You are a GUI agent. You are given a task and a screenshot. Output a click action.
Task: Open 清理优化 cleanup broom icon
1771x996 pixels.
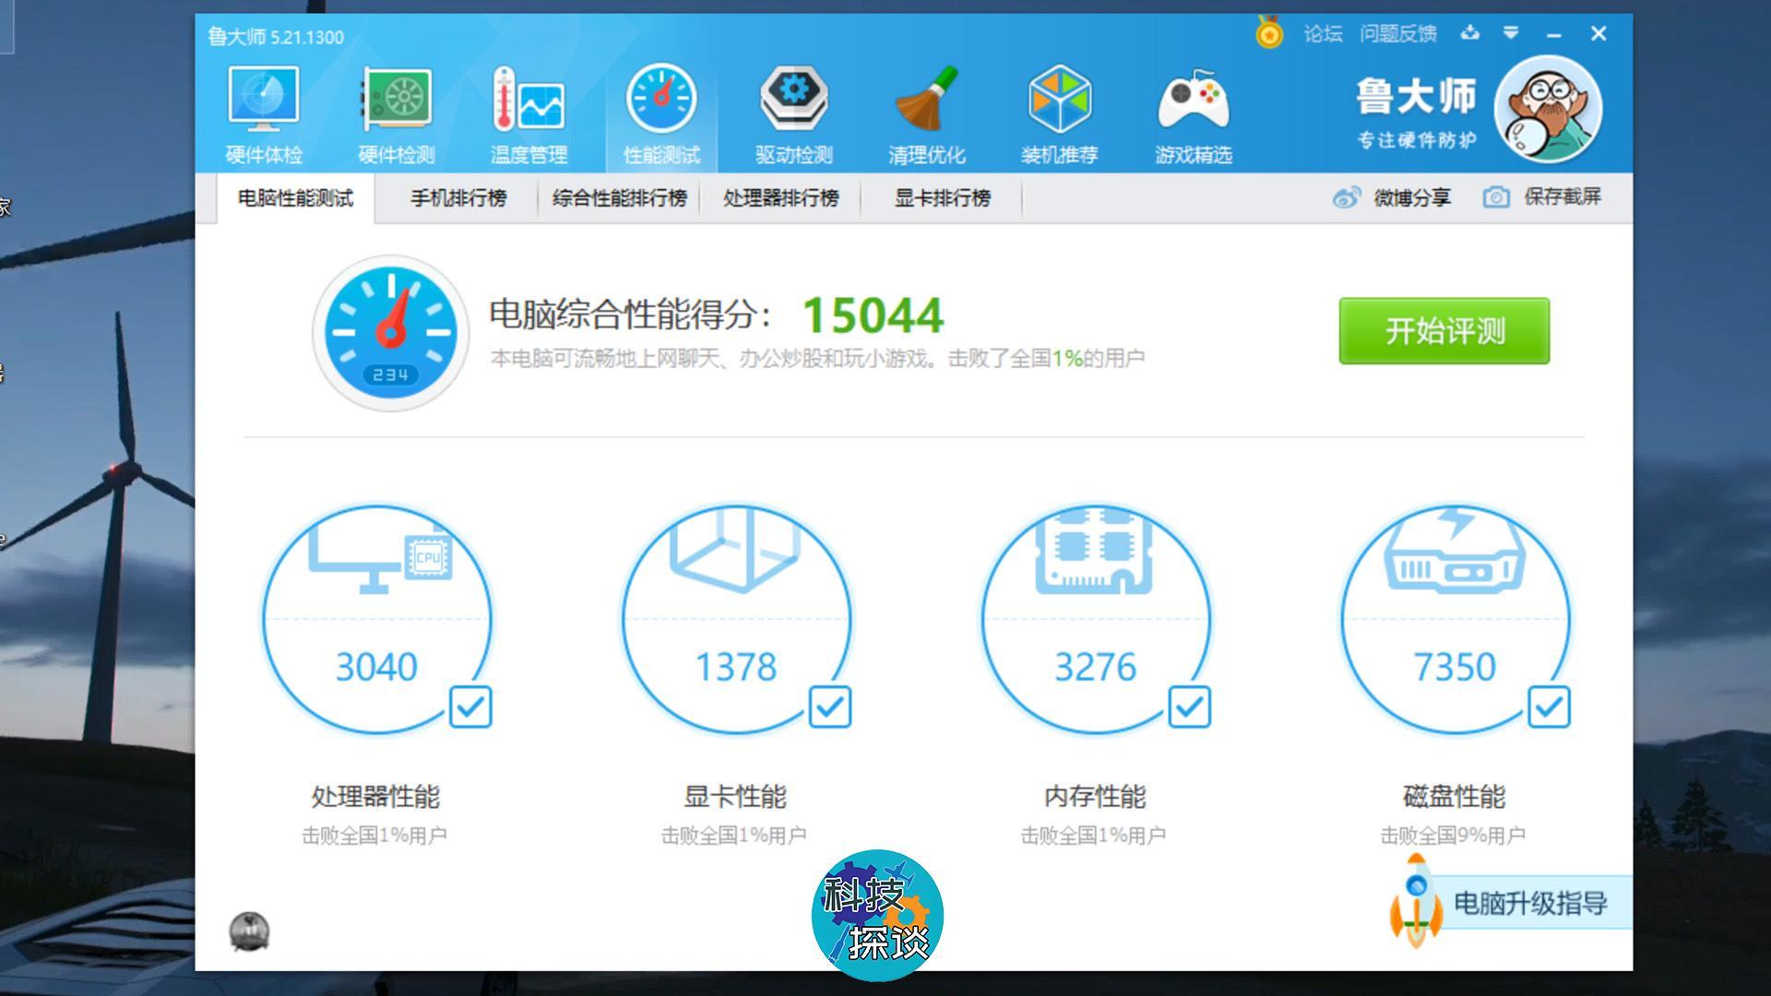tap(927, 99)
